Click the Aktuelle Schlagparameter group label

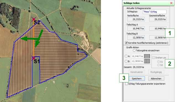pos(139,8)
